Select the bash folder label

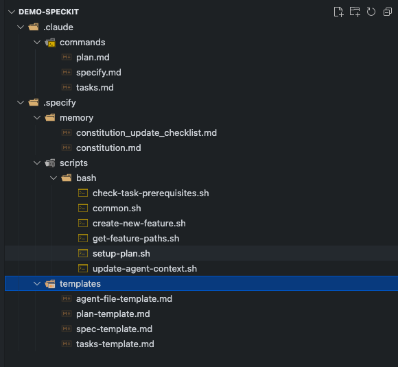pyautogui.click(x=86, y=178)
